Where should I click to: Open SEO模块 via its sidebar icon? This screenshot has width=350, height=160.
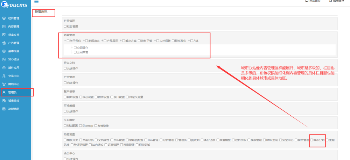click(x=4, y=59)
